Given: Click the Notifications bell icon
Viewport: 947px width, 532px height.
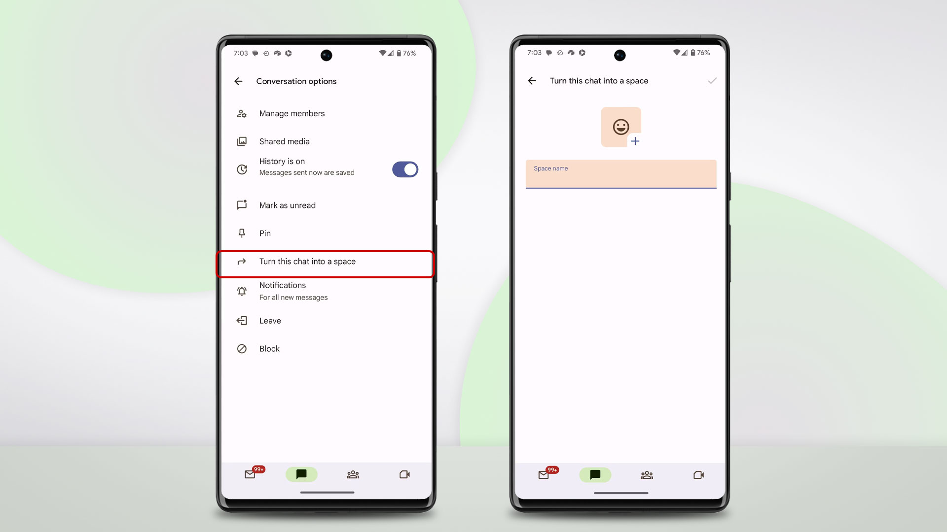Looking at the screenshot, I should pos(242,291).
